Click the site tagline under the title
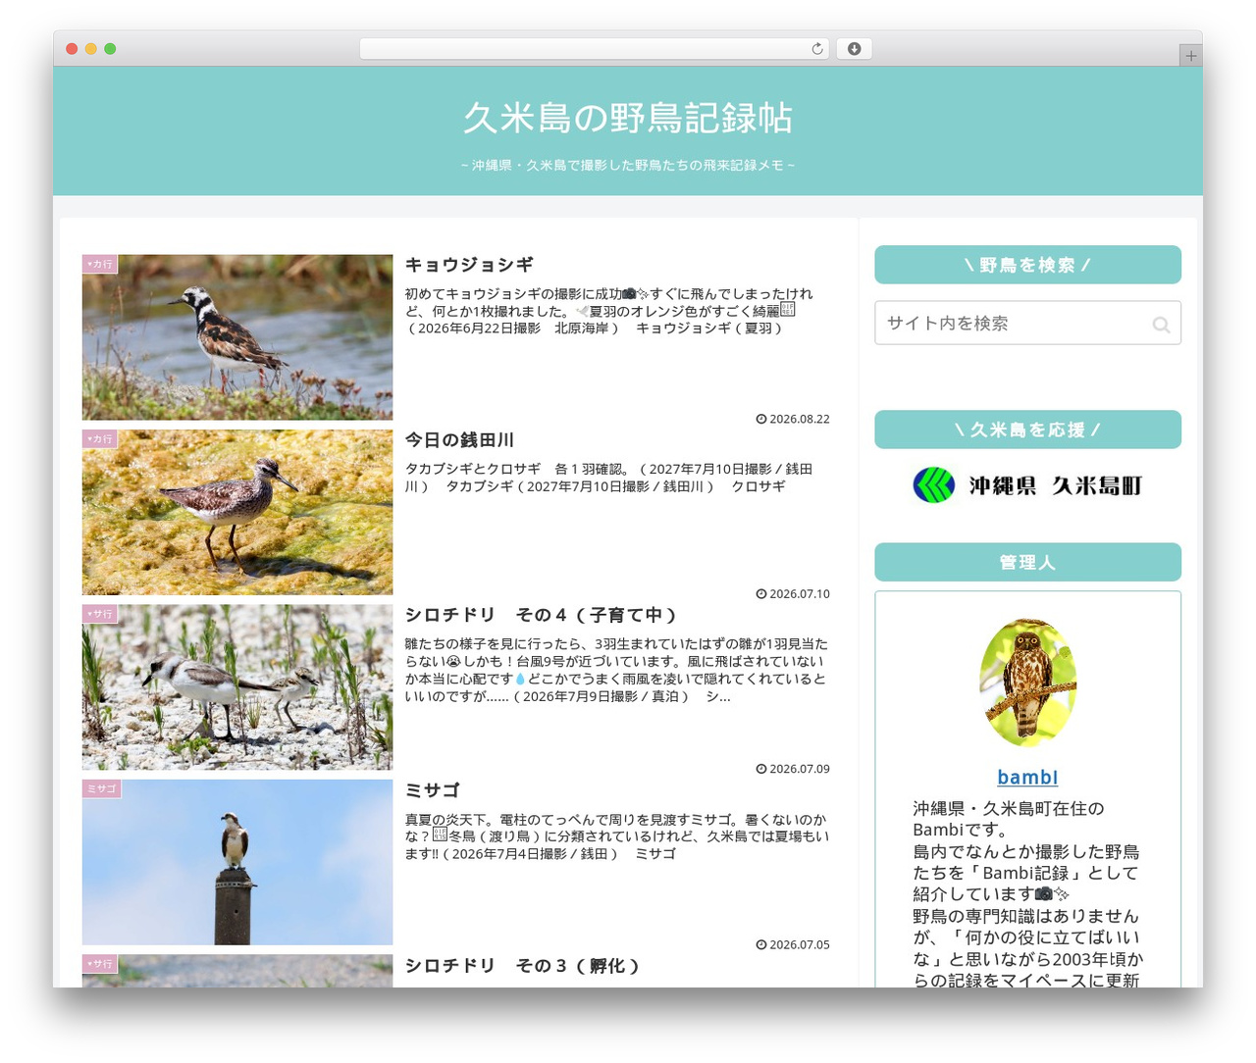Viewport: 1256px width, 1063px height. [628, 166]
